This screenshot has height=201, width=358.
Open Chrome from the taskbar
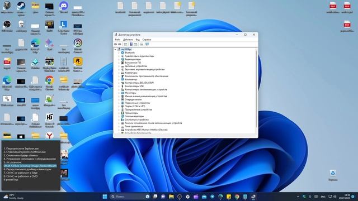pos(237,197)
